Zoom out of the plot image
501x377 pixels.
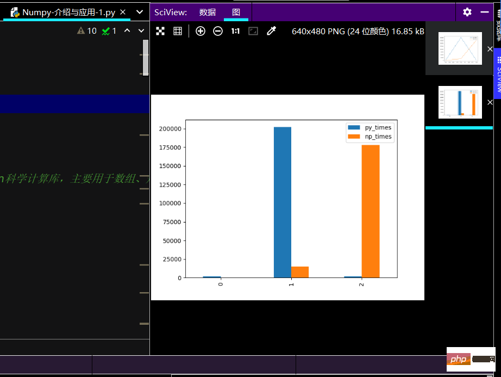coord(218,31)
